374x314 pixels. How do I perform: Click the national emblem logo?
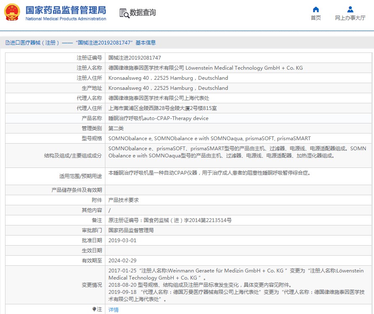click(x=12, y=13)
